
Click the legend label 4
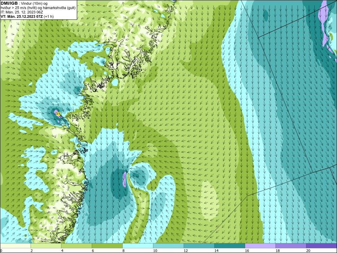point(62,251)
